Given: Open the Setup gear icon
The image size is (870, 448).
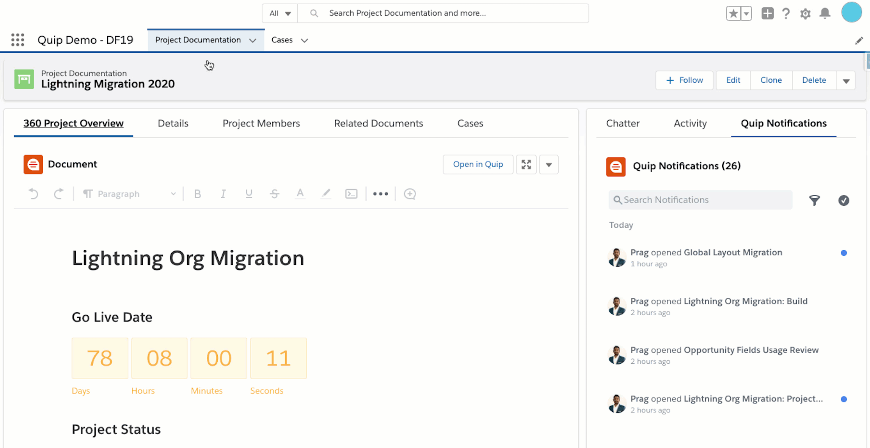Looking at the screenshot, I should click(805, 14).
